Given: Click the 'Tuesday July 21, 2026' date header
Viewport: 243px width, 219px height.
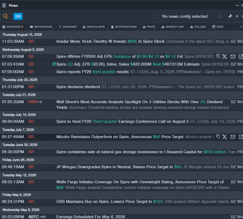Looking at the screenshot, I should coord(19,95).
